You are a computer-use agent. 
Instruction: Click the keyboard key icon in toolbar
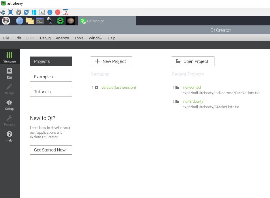pyautogui.click(x=42, y=12)
